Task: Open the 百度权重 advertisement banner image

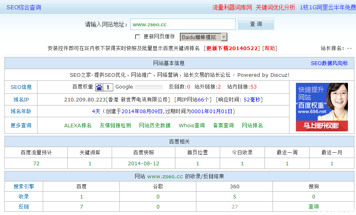Action: (322, 107)
